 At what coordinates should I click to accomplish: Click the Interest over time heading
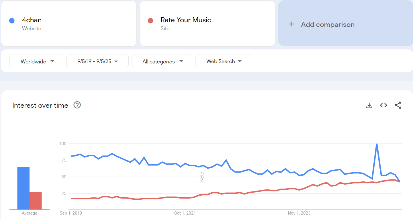(40, 105)
